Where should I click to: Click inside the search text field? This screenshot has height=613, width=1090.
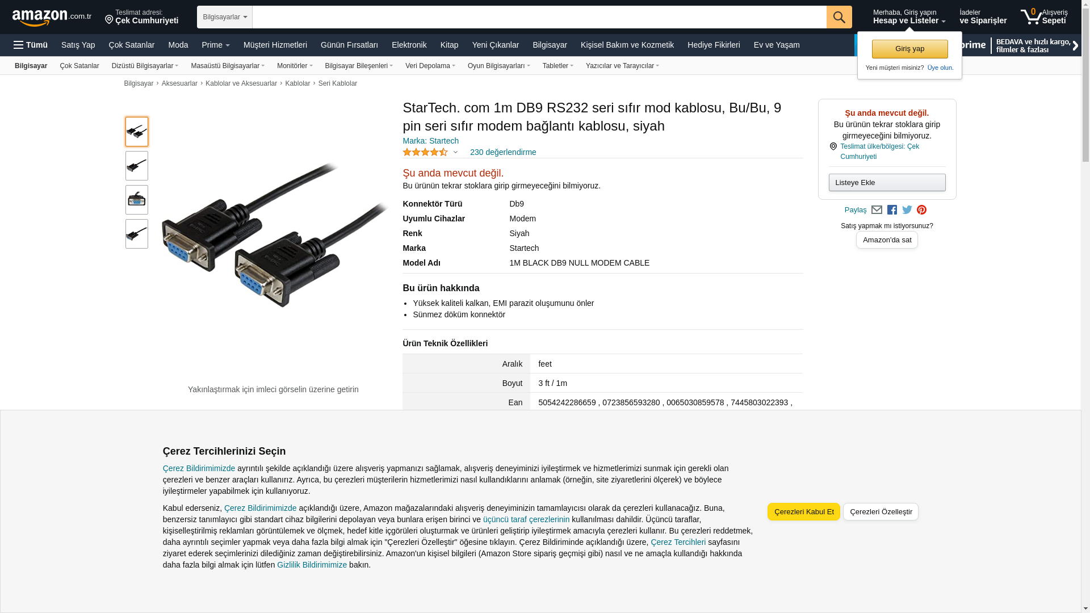coord(539,17)
